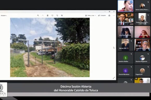This screenshot has width=151, height=100.
Task: Zoom in on the photo
Action: pos(38,16)
